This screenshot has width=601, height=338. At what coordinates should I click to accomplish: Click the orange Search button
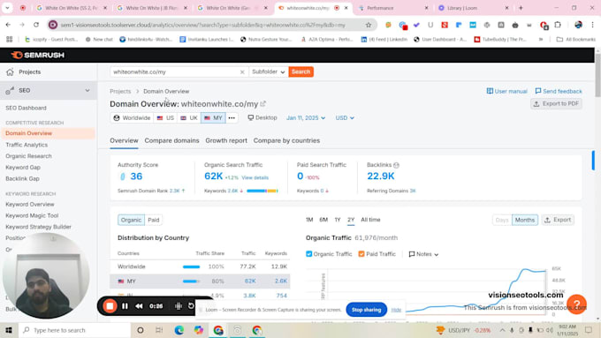tap(300, 71)
